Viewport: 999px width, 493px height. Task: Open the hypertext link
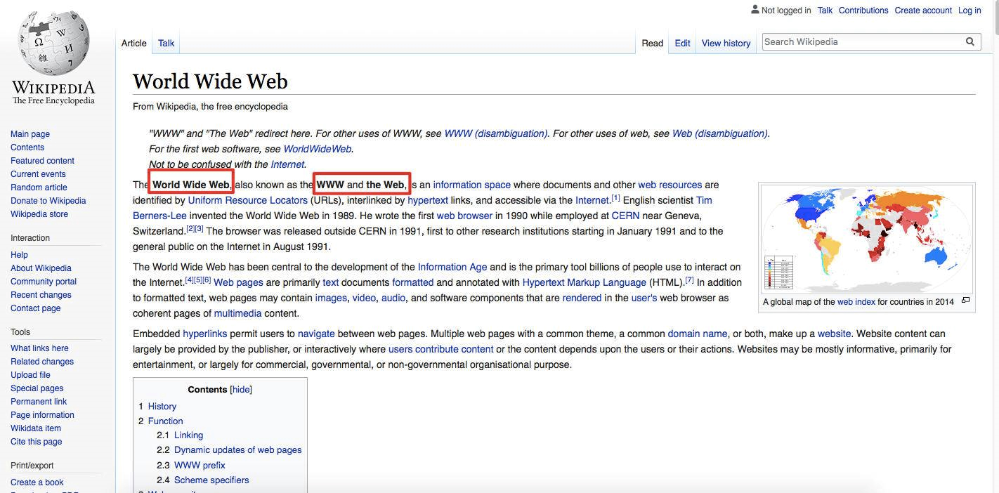pyautogui.click(x=427, y=200)
